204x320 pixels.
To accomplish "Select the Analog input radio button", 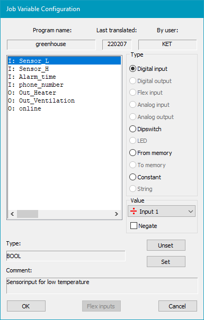I will tap(132, 105).
